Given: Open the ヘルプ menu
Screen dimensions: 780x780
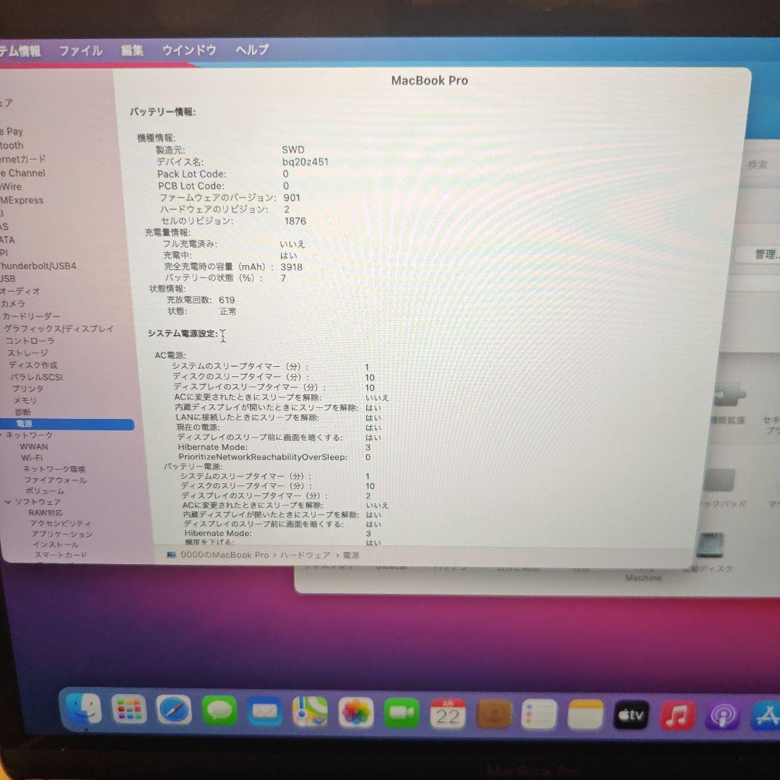Looking at the screenshot, I should point(252,49).
